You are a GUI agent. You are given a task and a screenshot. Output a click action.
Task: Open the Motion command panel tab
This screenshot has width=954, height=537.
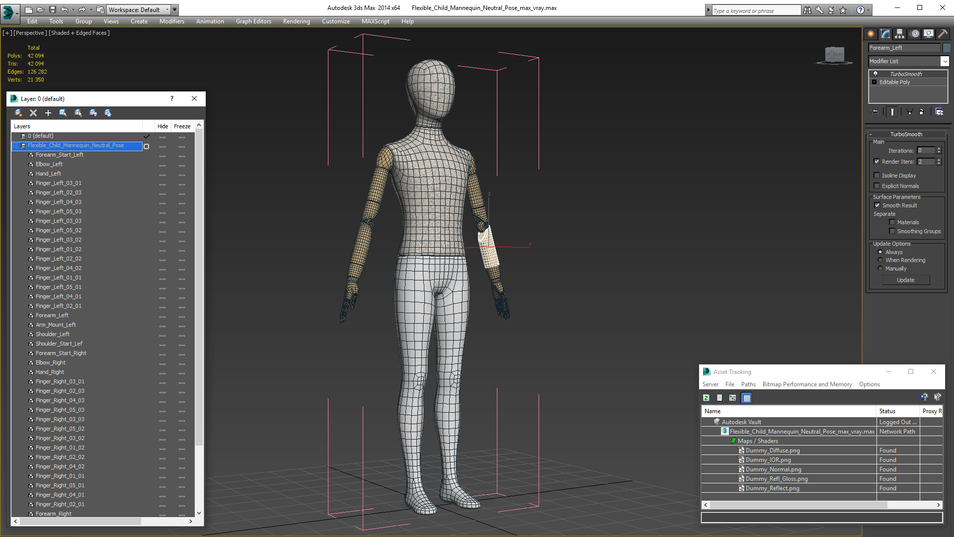click(915, 34)
